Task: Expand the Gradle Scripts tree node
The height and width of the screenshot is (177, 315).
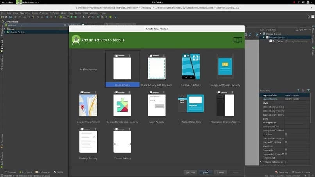Action: point(5,32)
